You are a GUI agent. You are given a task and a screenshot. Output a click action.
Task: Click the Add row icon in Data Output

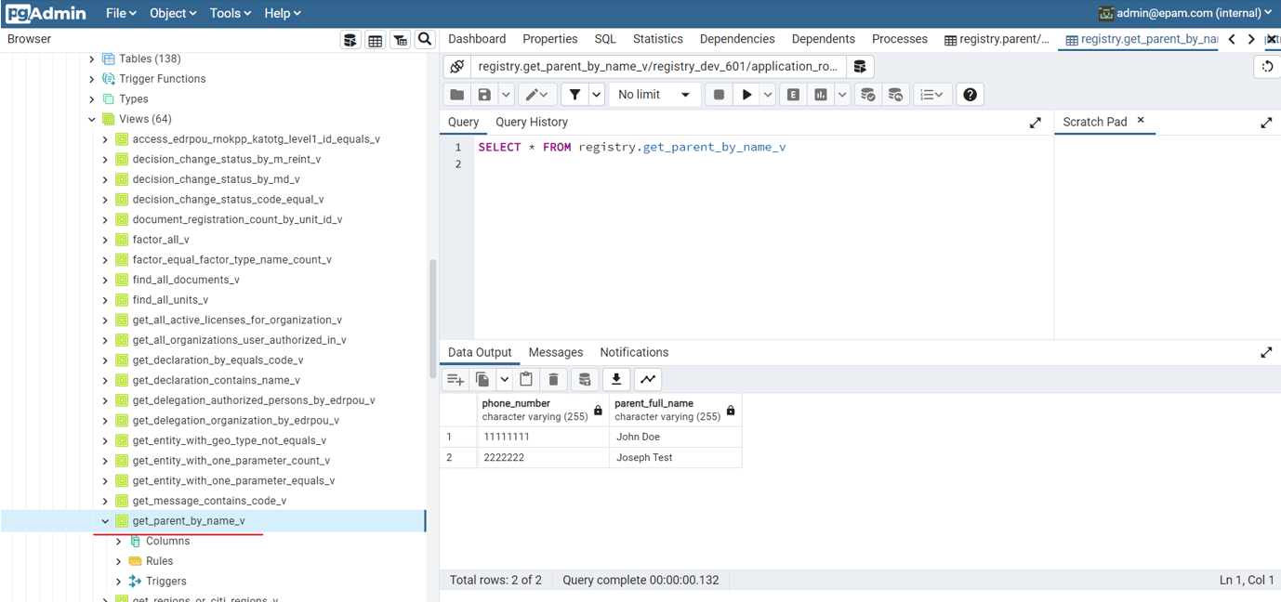coord(456,379)
